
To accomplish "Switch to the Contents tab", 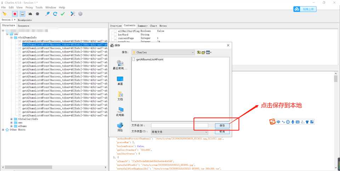I will (130, 26).
